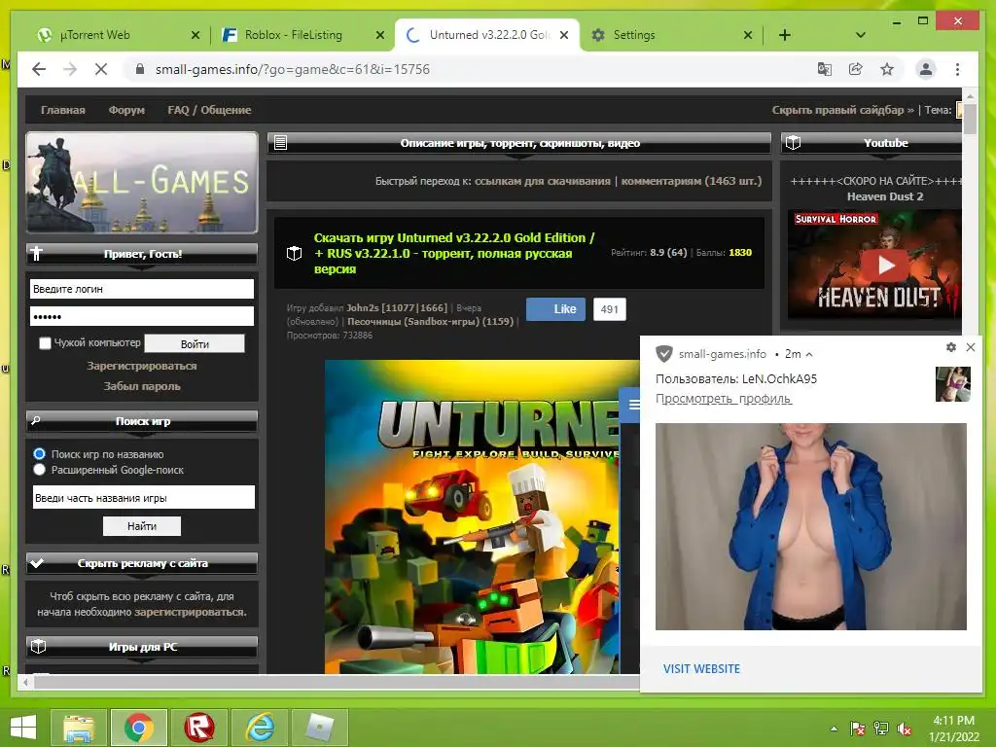The image size is (996, 747).
Task: Click the Like button
Action: [555, 309]
